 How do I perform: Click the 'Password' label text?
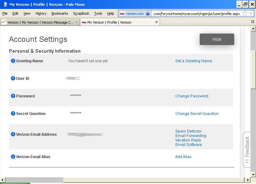[x=25, y=96]
